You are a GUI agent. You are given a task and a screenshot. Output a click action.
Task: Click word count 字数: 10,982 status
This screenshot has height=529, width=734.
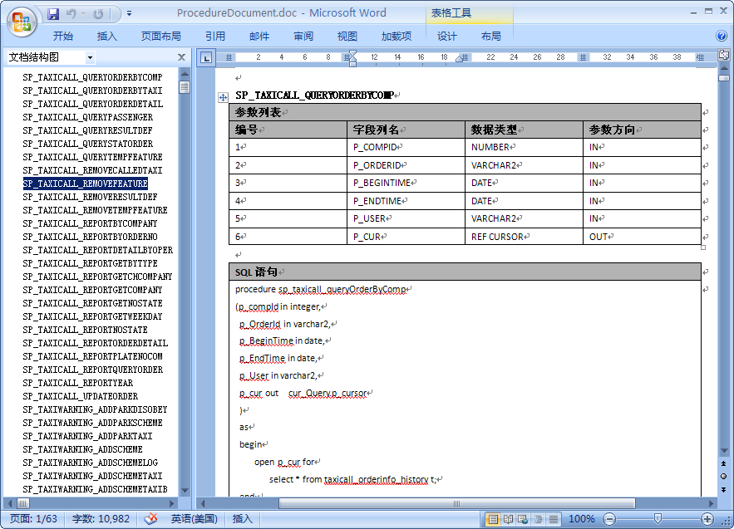tap(101, 519)
